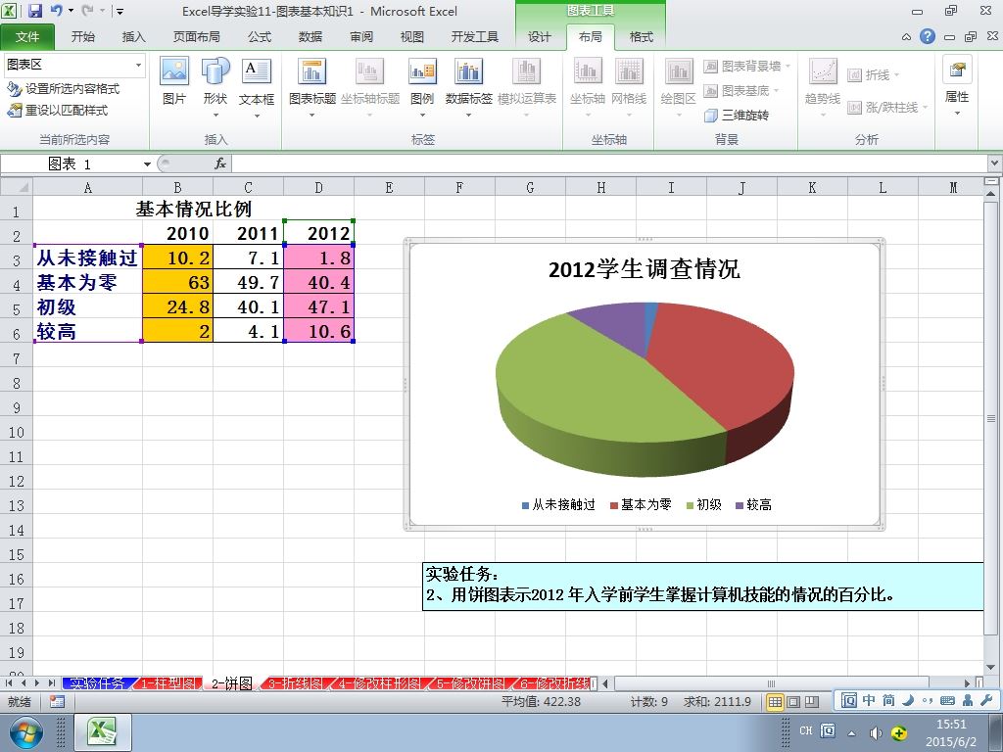Click the macro record icon in status bar
Image resolution: width=1003 pixels, height=752 pixels.
pos(57,701)
